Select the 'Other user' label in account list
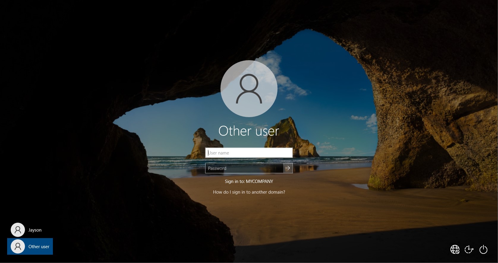This screenshot has height=263, width=498. (x=39, y=247)
